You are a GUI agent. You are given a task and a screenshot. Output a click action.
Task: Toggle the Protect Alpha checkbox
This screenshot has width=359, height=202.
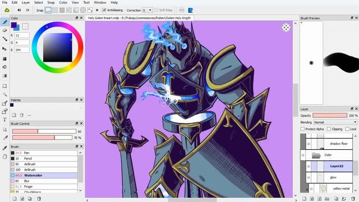tap(302, 129)
